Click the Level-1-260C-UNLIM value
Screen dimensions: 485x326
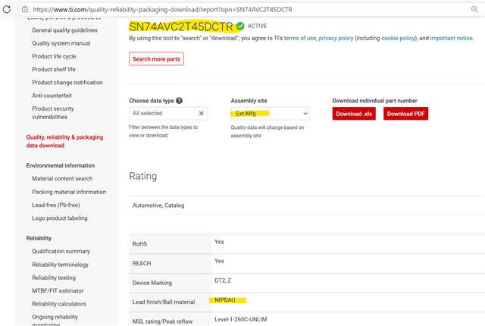[241, 319]
